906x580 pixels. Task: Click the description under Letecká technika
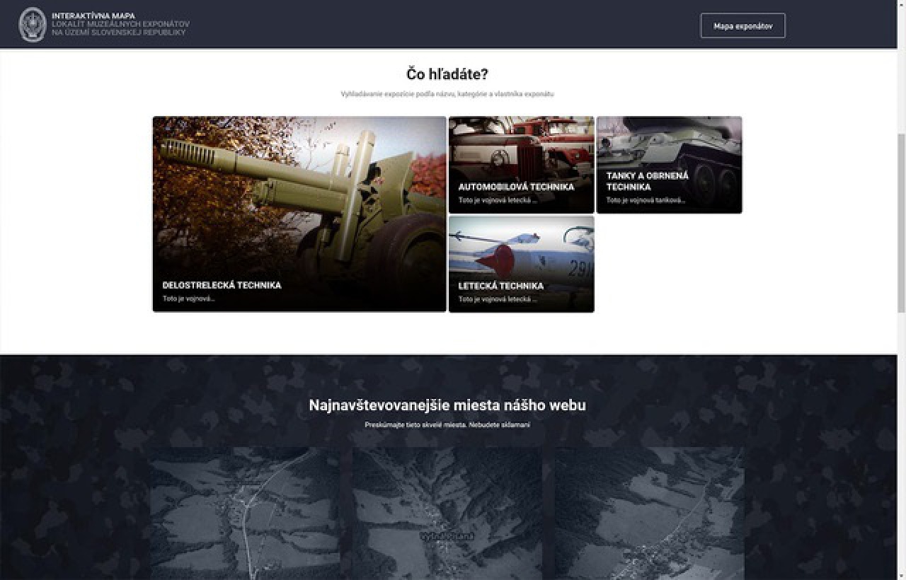pyautogui.click(x=497, y=299)
